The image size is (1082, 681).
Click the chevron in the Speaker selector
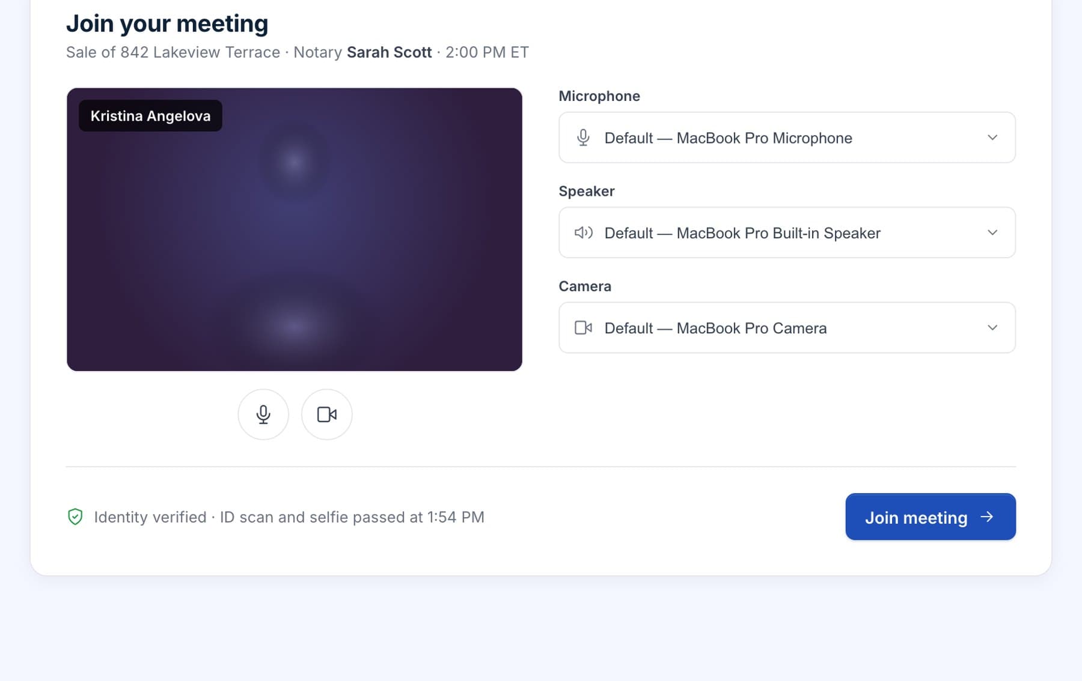[x=992, y=232]
